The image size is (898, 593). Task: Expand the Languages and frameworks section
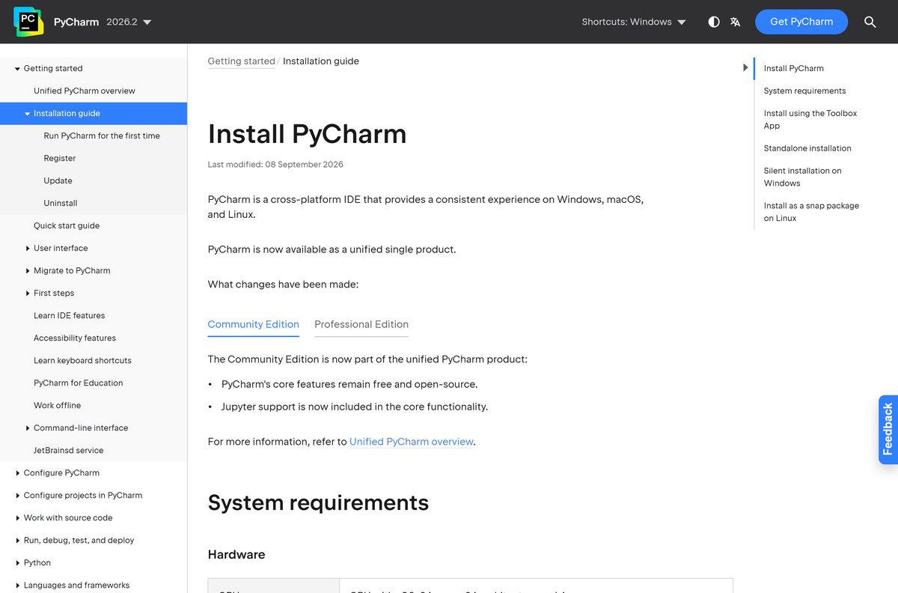point(17,585)
